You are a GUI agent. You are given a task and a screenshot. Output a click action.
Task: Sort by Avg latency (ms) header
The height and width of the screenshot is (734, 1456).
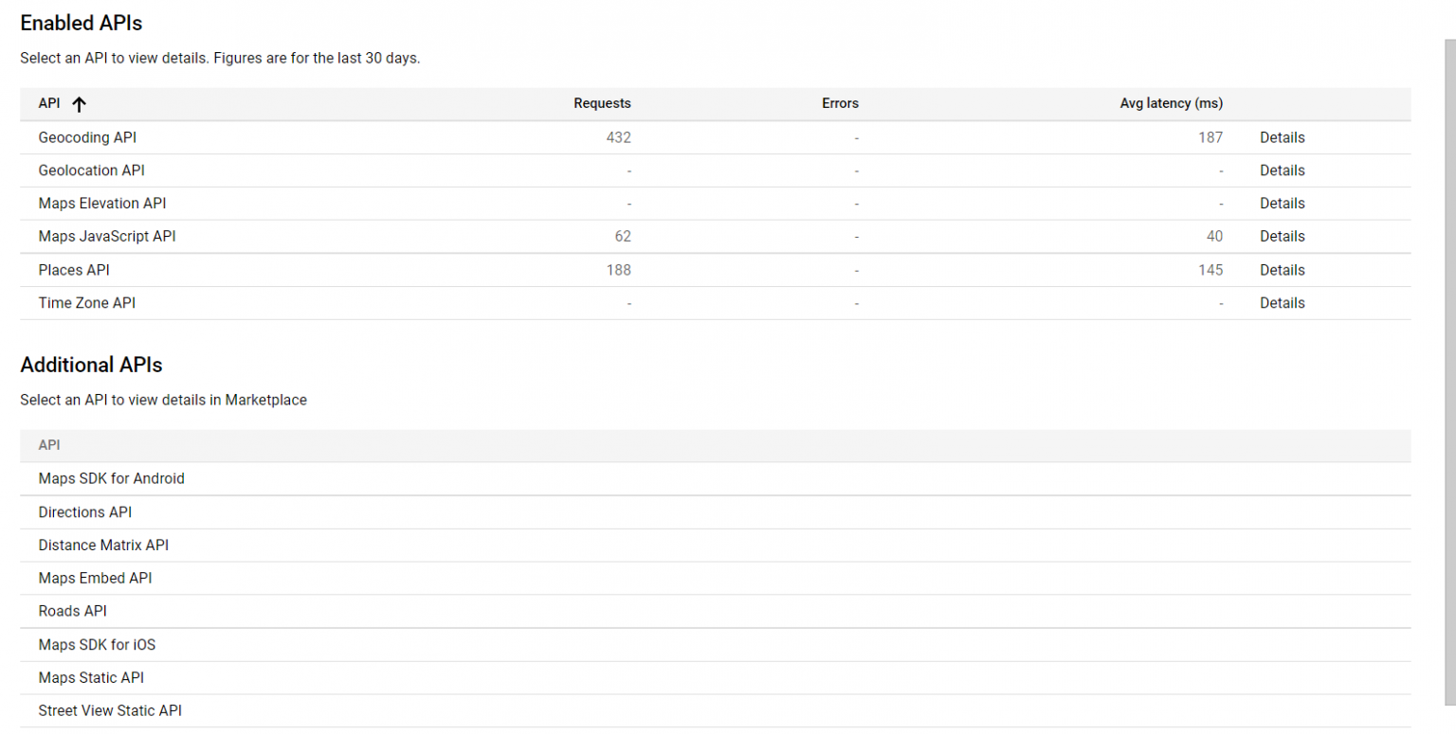tap(1172, 103)
